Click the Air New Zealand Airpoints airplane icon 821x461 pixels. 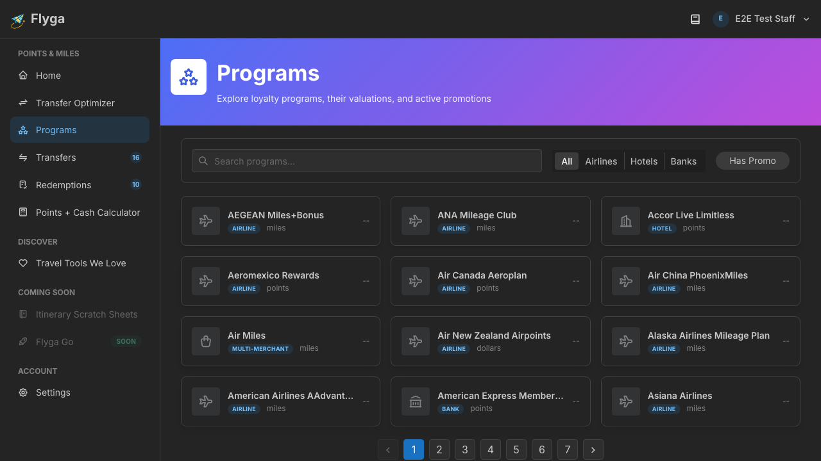[416, 341]
